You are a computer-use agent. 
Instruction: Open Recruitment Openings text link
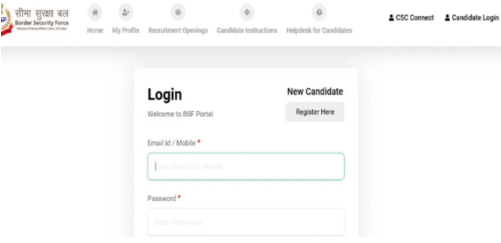click(x=178, y=30)
